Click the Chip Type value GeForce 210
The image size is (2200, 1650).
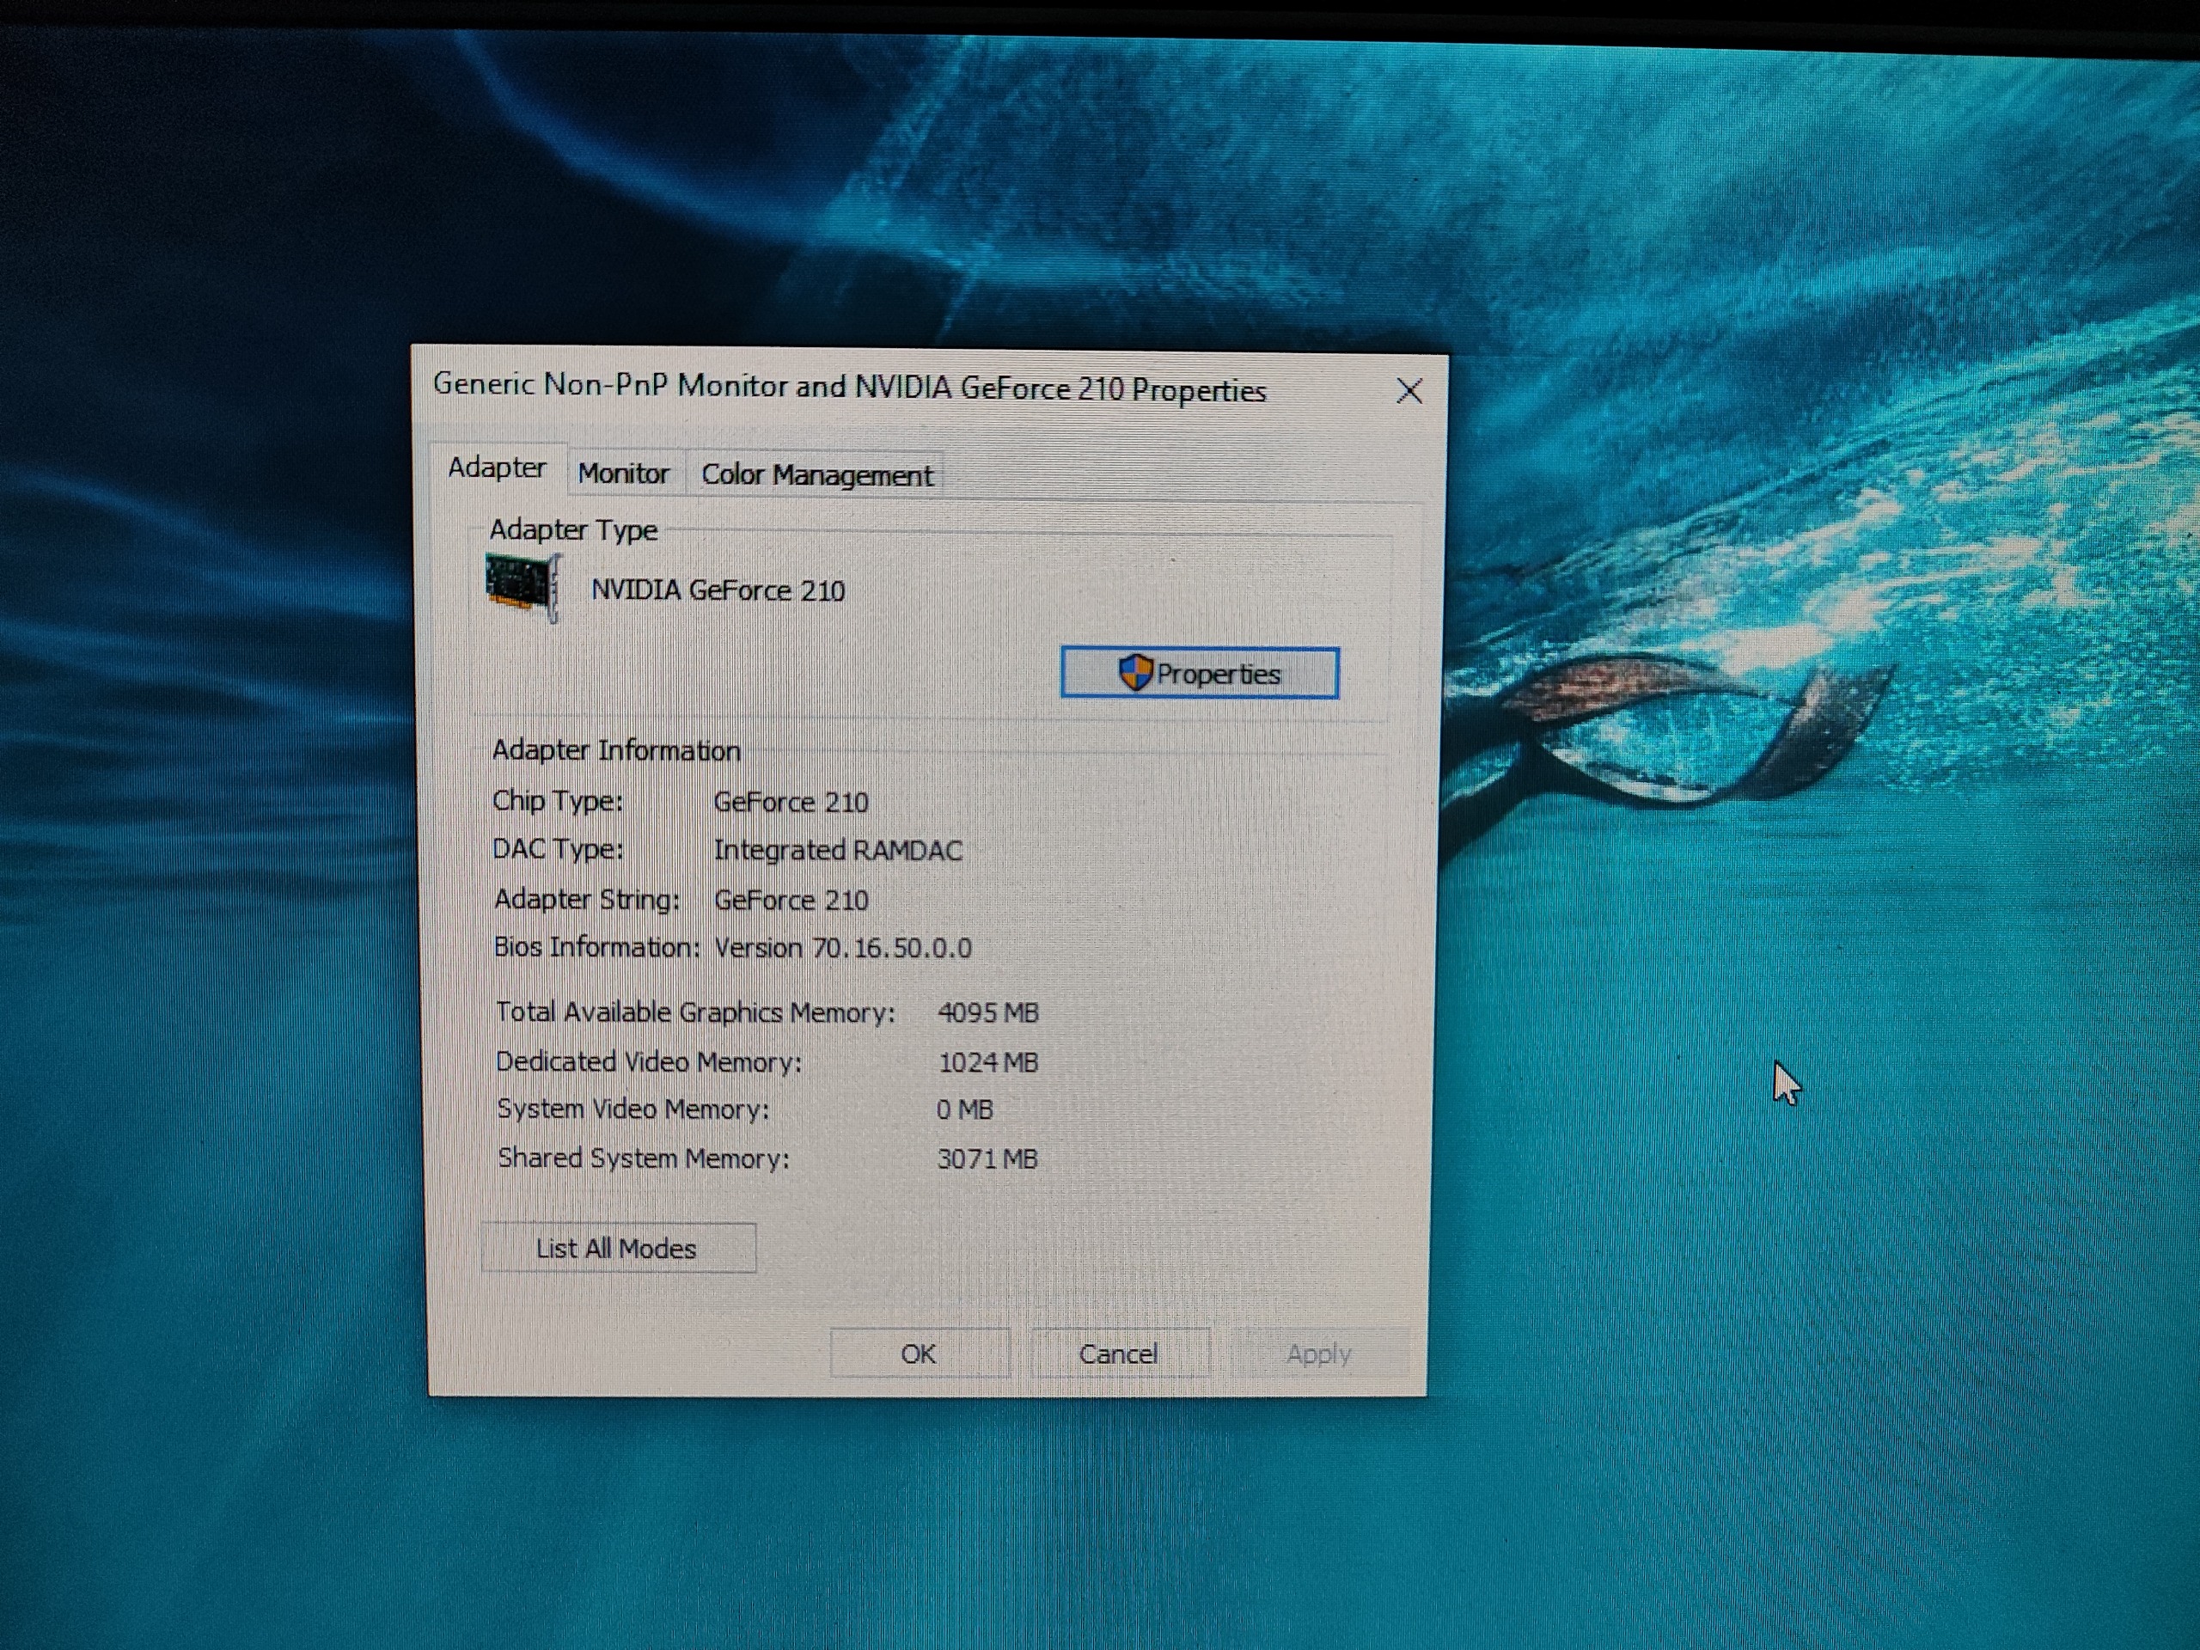(x=791, y=803)
